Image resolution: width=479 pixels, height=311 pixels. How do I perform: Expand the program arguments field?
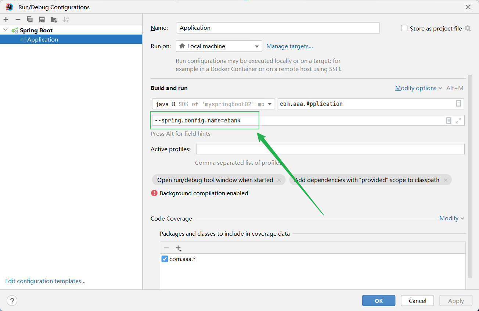458,121
